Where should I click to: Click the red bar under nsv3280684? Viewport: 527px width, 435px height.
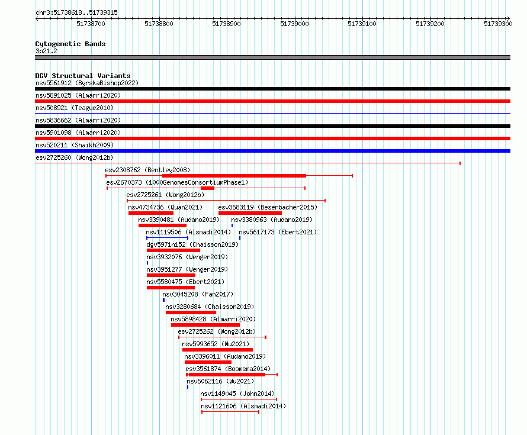191,312
